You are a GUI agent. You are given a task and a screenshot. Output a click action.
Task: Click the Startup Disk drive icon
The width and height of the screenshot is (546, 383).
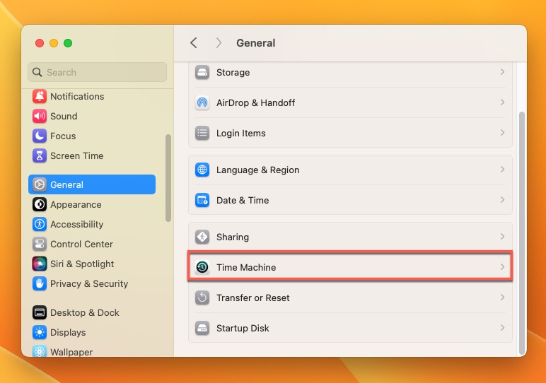point(202,328)
